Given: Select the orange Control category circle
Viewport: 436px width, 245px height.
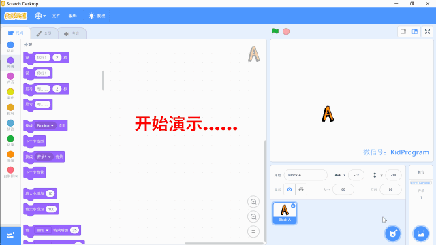Looking at the screenshot, I should click(11, 108).
